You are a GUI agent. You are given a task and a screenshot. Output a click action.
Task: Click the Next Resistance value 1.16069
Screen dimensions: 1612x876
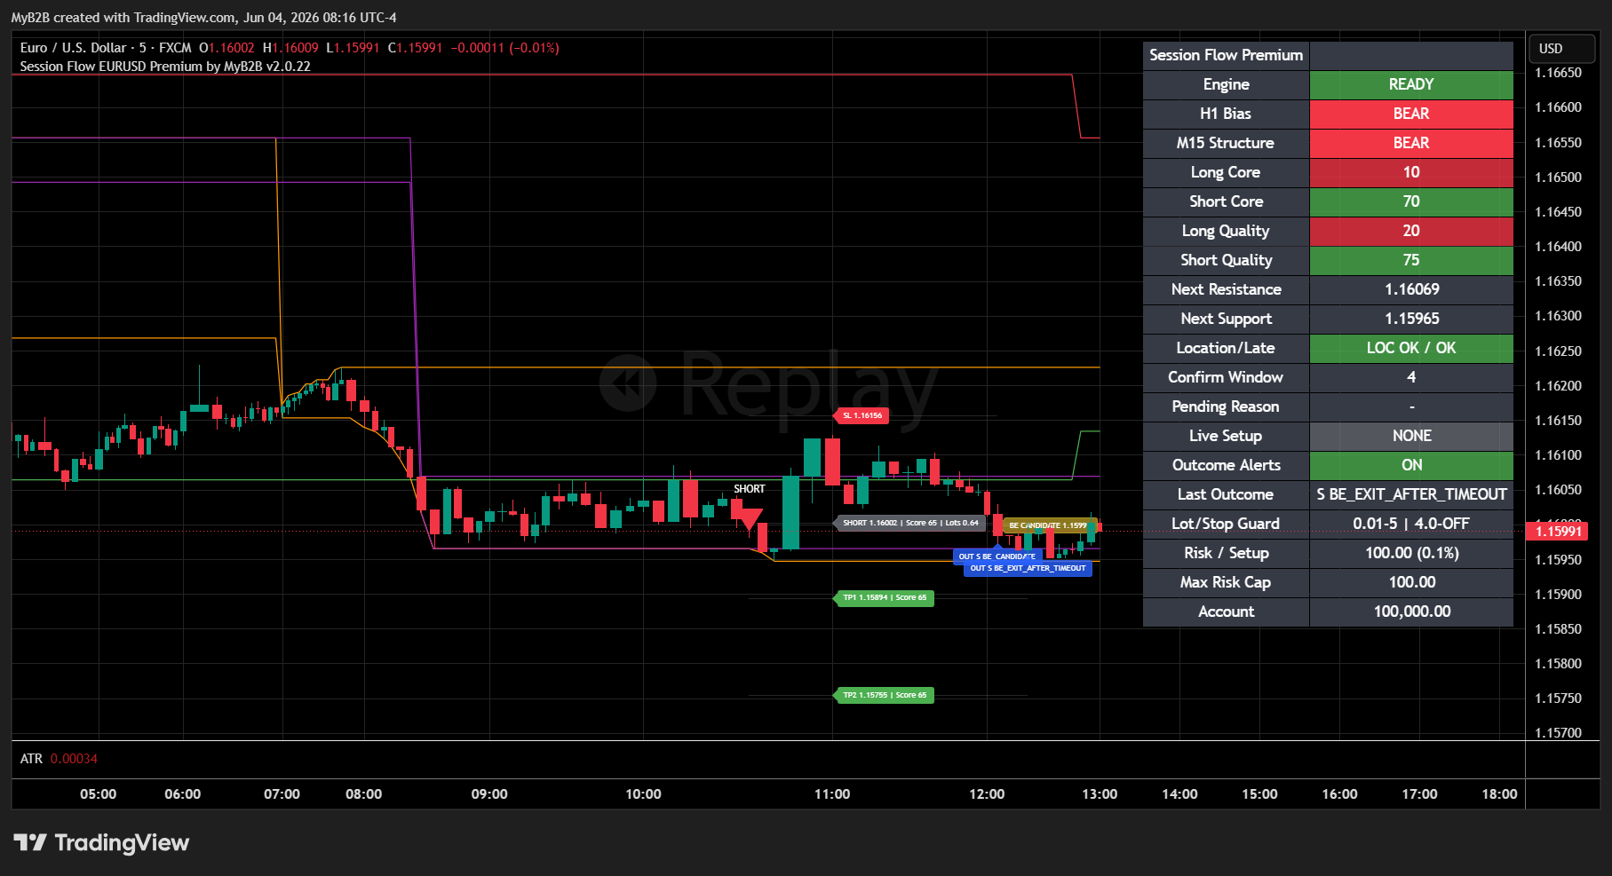pos(1411,289)
